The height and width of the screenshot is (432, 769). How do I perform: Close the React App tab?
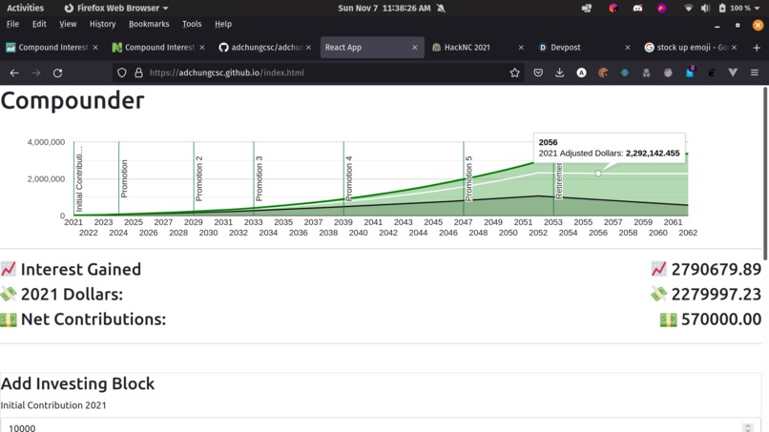pyautogui.click(x=414, y=48)
